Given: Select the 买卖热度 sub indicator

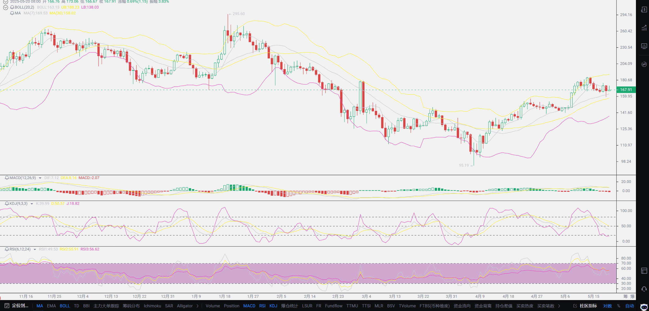Looking at the screenshot, I should pyautogui.click(x=525, y=306).
